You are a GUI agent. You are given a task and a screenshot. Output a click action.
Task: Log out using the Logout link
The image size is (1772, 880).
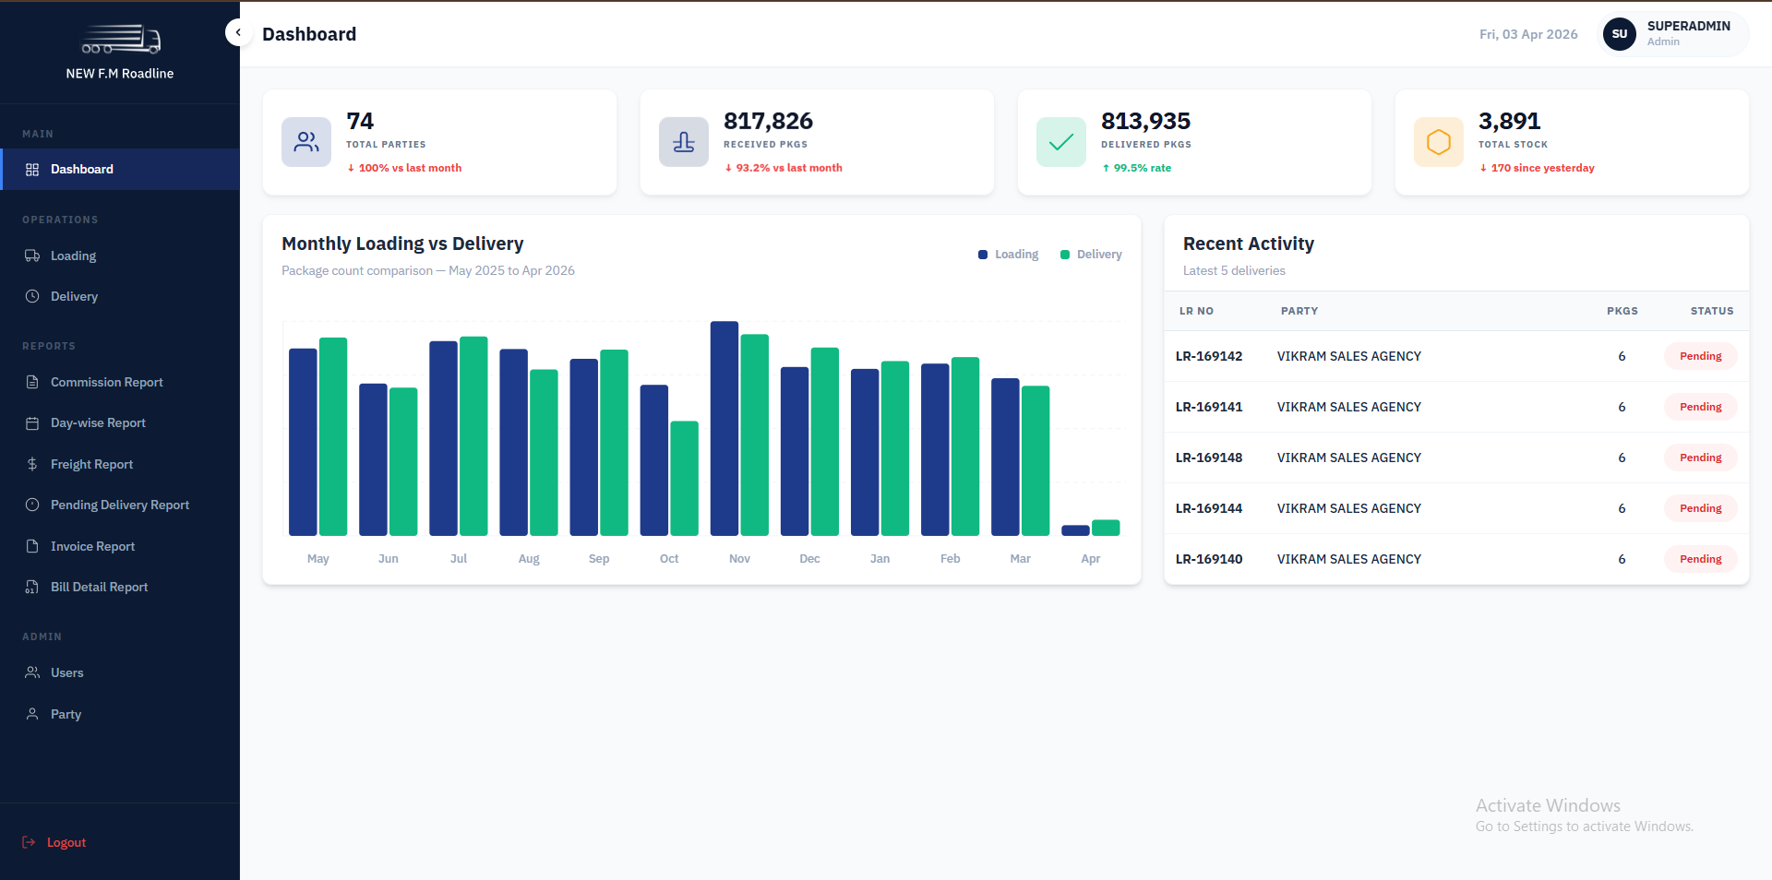(x=66, y=842)
